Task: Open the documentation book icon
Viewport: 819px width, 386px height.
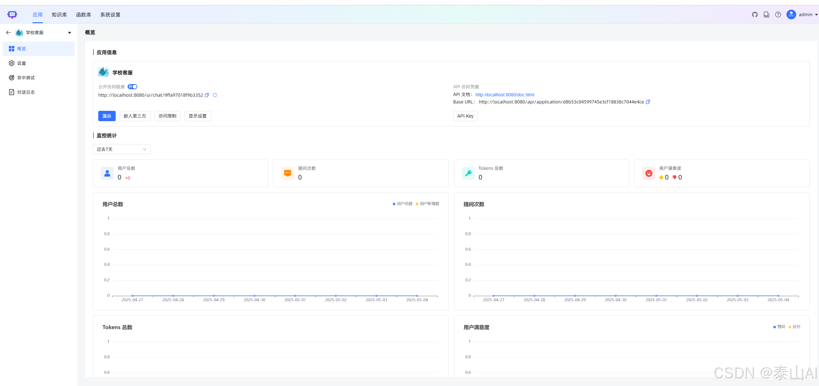Action: pos(766,14)
